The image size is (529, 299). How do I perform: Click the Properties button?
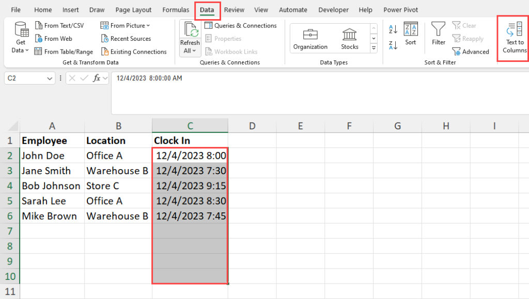click(x=223, y=39)
